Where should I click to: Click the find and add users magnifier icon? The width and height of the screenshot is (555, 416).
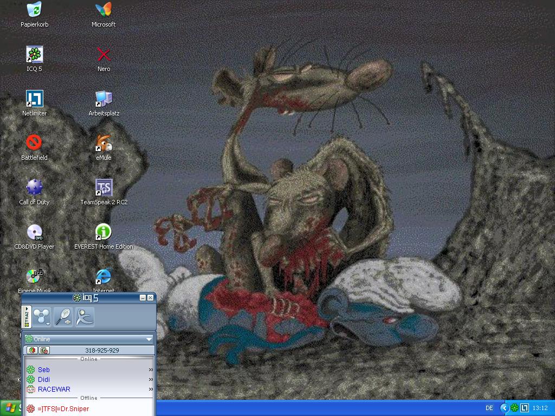pyautogui.click(x=63, y=316)
